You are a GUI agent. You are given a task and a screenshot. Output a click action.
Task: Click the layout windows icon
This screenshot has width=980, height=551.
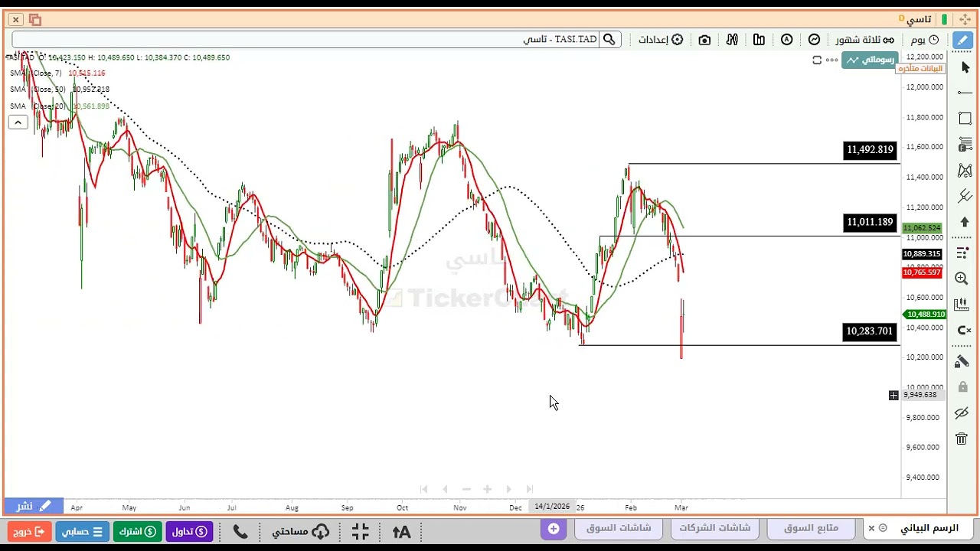tap(35, 19)
